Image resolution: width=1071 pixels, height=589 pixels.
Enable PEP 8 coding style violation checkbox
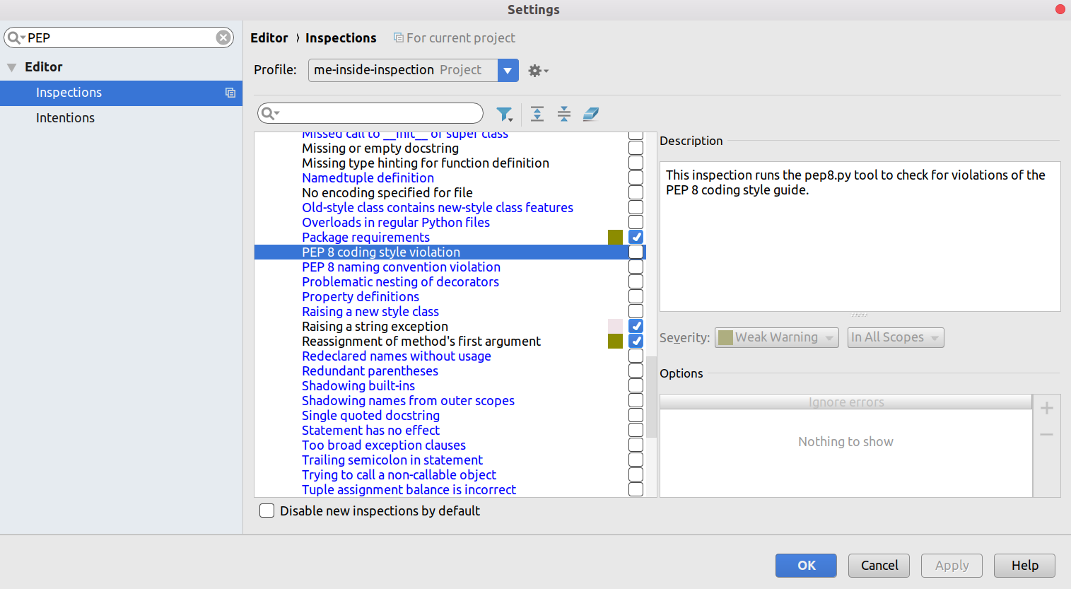coord(636,252)
